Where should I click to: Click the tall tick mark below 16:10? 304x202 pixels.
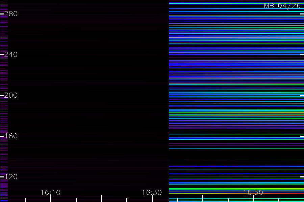pos(51,199)
